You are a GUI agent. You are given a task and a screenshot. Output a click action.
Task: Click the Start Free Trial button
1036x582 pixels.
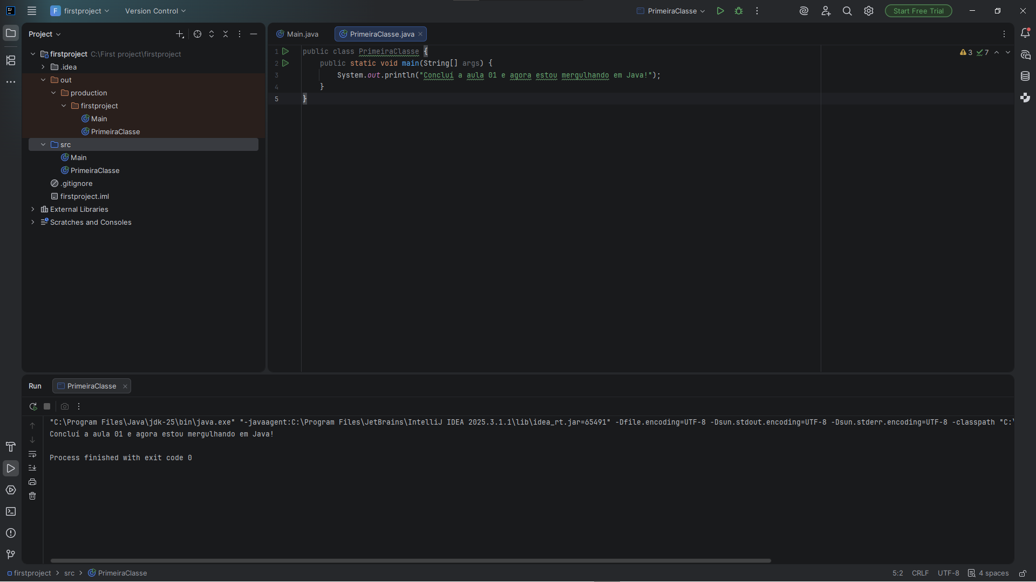tap(918, 11)
